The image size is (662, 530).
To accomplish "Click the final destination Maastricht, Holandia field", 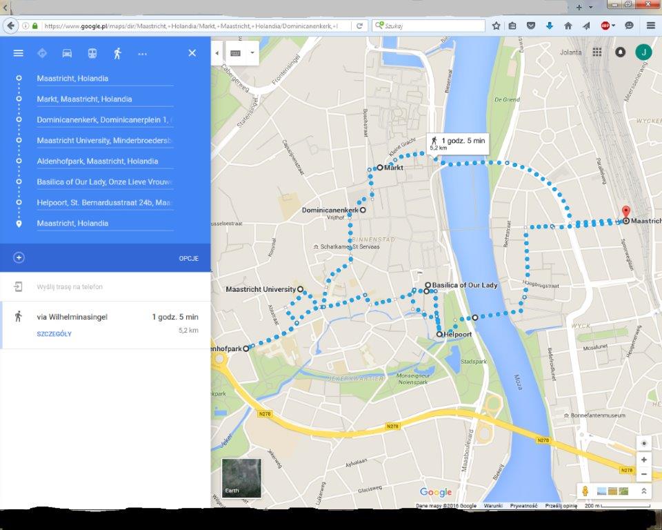I will click(105, 223).
